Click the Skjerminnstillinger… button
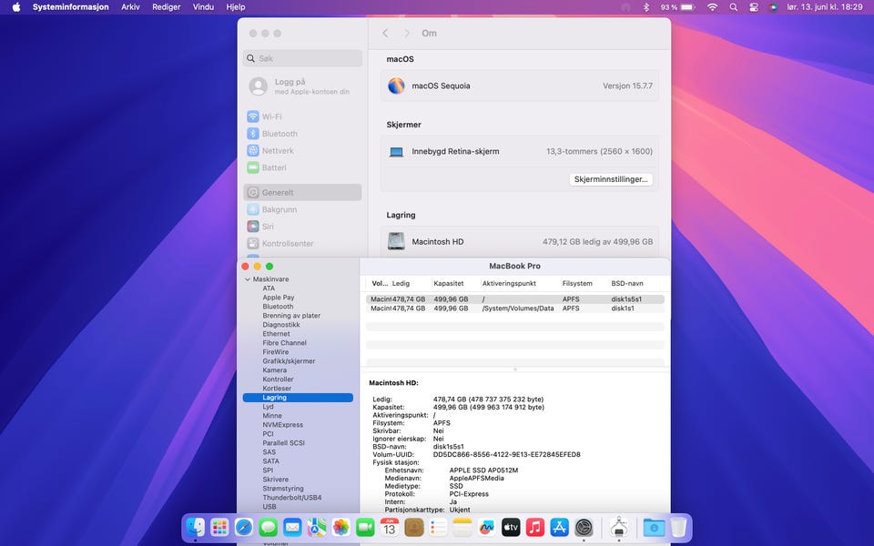This screenshot has height=546, width=874. pos(611,179)
